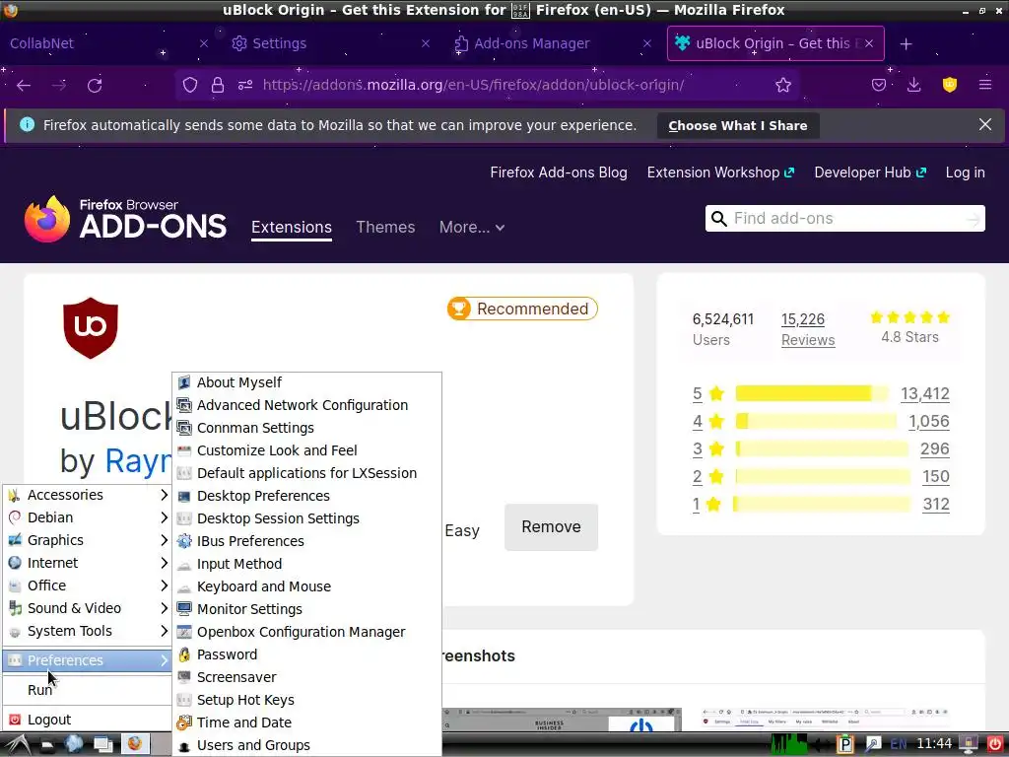Open Connman Settings
This screenshot has height=757, width=1009.
point(307,428)
